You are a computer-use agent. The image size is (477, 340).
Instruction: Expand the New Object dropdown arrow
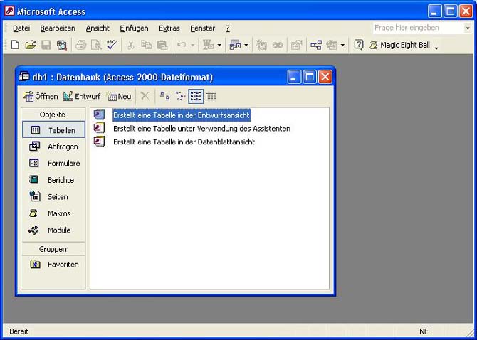pyautogui.click(x=342, y=45)
